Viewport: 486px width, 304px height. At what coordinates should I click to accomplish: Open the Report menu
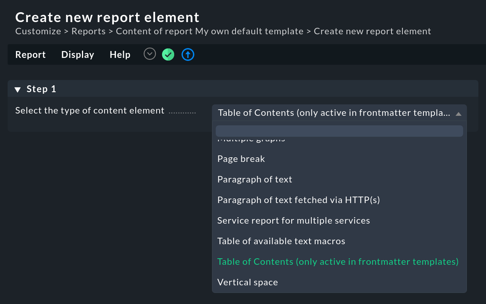[30, 55]
